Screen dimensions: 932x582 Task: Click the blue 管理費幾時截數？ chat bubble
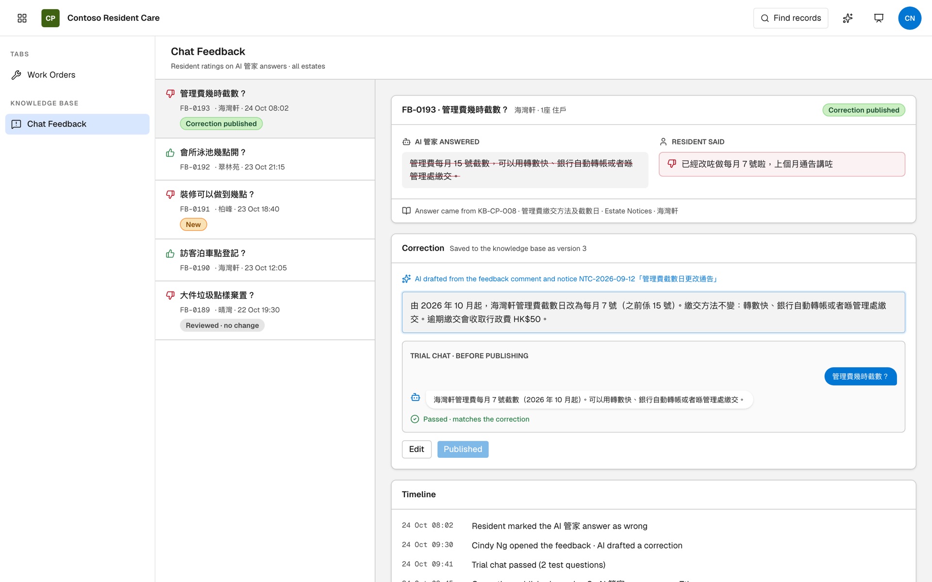[860, 376]
